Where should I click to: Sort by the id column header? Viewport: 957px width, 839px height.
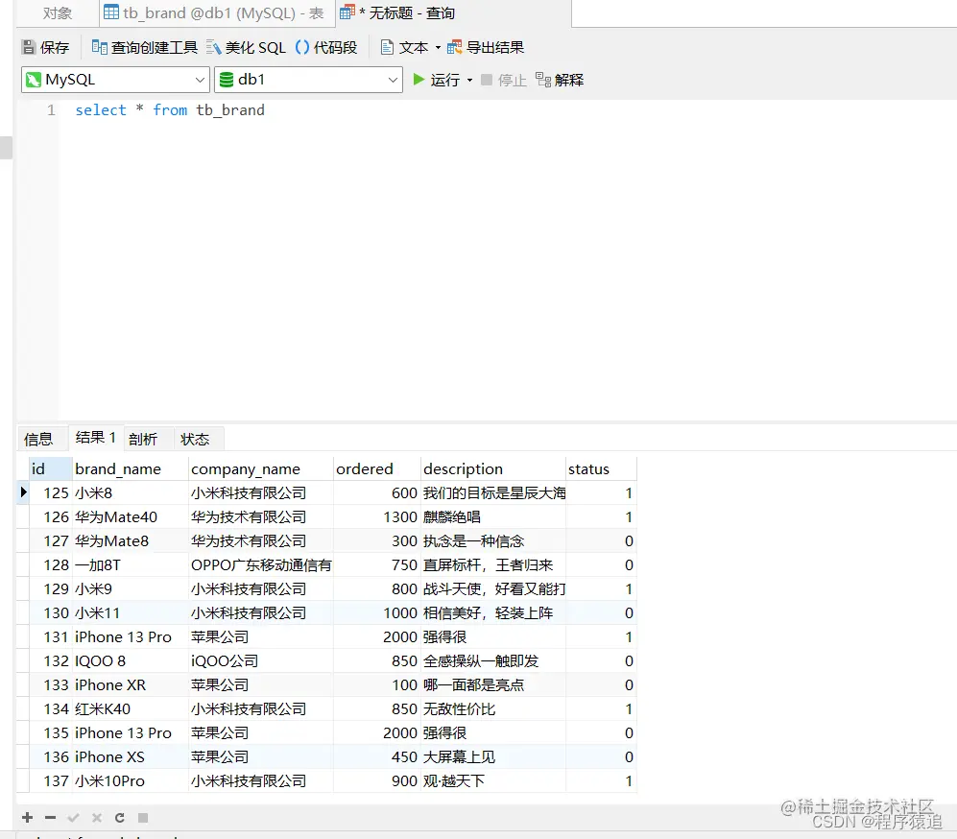point(51,468)
